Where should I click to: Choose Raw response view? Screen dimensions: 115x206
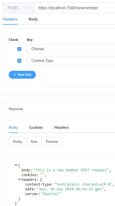click(x=34, y=142)
